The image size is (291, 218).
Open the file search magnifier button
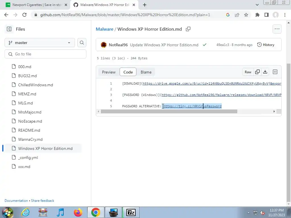click(x=82, y=43)
